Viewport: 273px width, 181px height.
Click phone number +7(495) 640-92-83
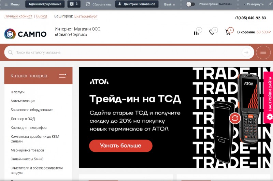click(x=250, y=18)
